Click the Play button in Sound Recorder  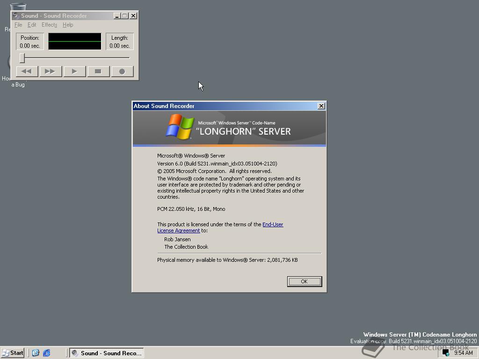(74, 72)
